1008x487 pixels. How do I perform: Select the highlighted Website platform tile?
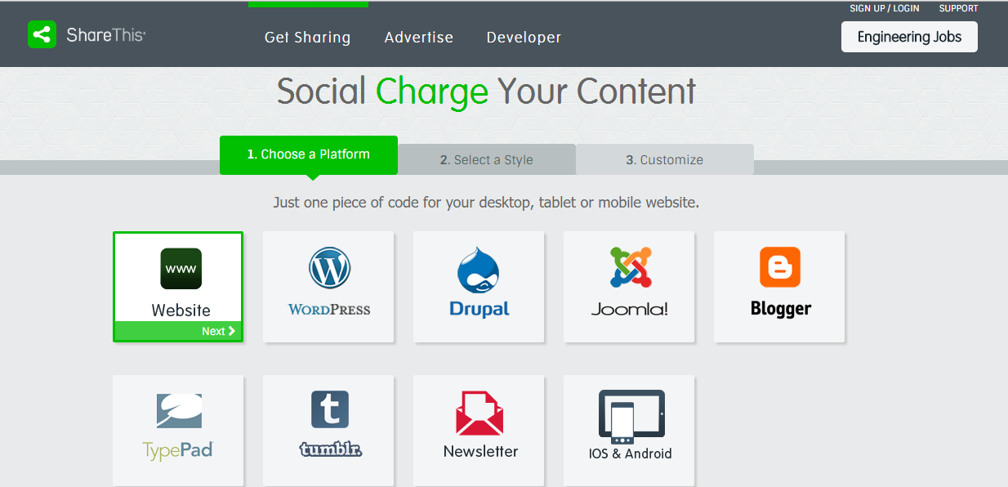[178, 287]
